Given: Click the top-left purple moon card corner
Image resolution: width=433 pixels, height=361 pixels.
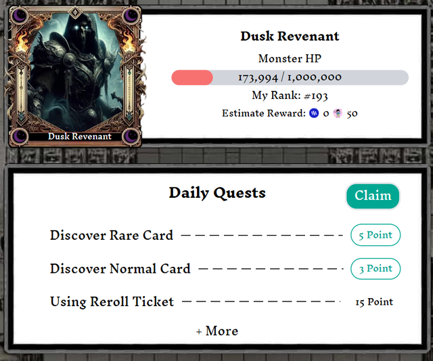Looking at the screenshot, I should [x=20, y=16].
